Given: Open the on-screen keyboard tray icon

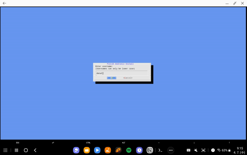Looking at the screenshot, I should (x=189, y=150).
